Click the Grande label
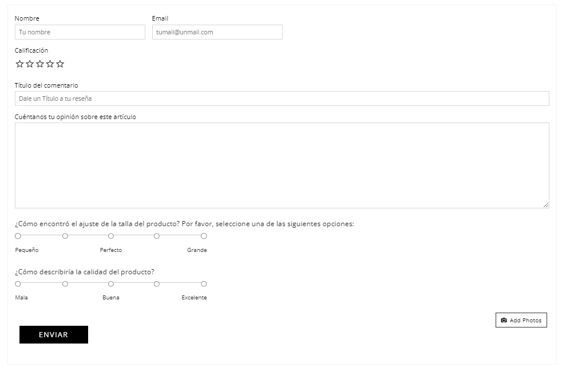Image resolution: width=562 pixels, height=367 pixels. click(x=197, y=250)
